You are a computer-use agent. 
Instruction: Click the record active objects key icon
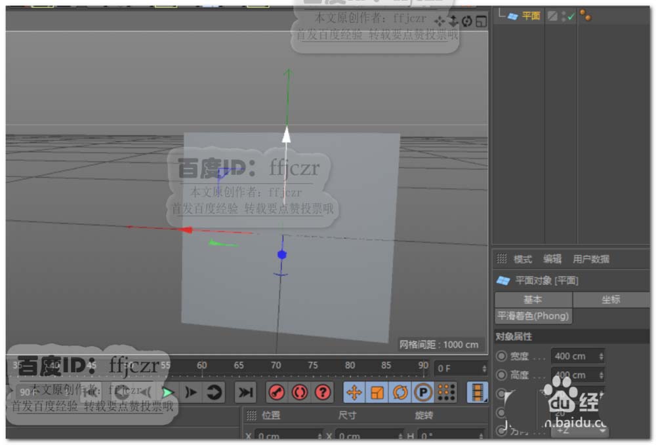pos(276,393)
